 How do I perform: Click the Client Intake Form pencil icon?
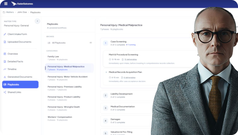[5, 34]
